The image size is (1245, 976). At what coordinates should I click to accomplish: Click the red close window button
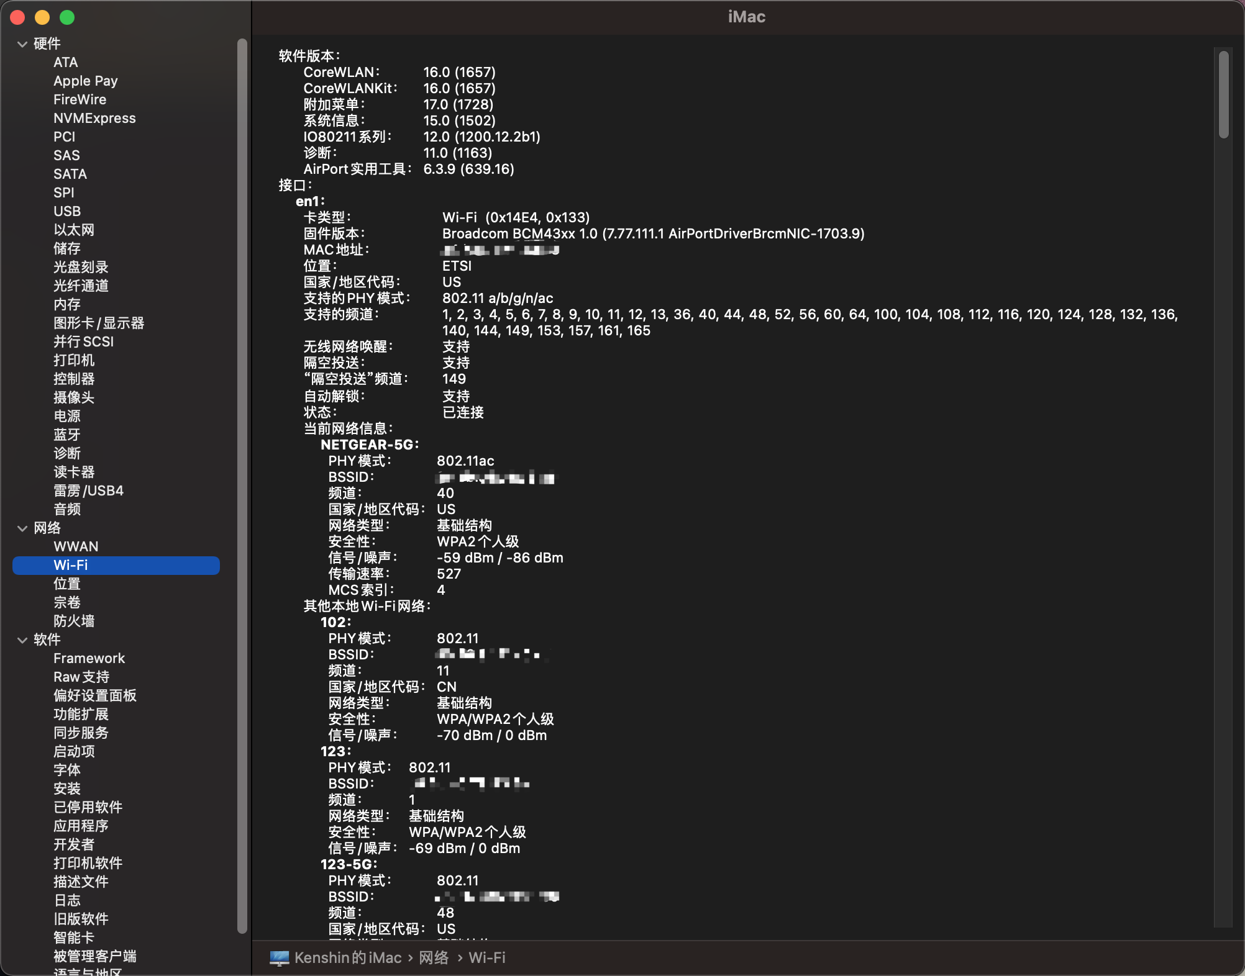point(17,17)
